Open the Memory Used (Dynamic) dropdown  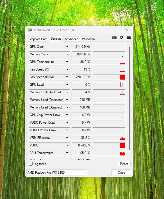(67, 107)
